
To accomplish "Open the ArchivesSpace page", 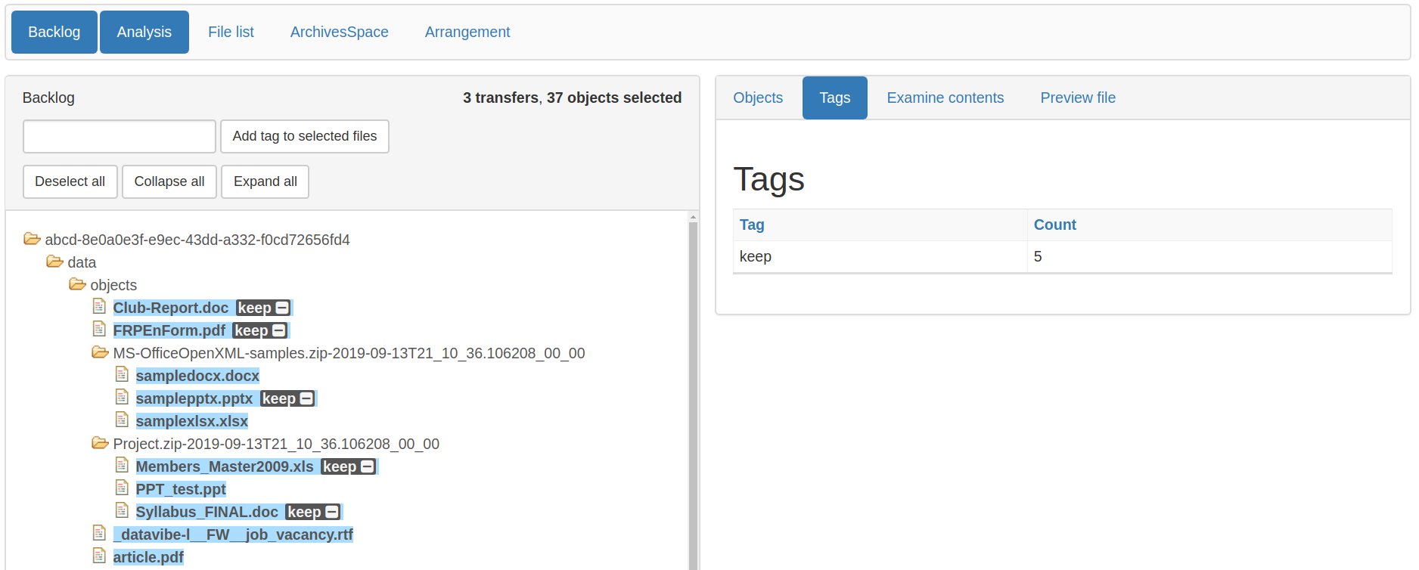I will pos(339,32).
